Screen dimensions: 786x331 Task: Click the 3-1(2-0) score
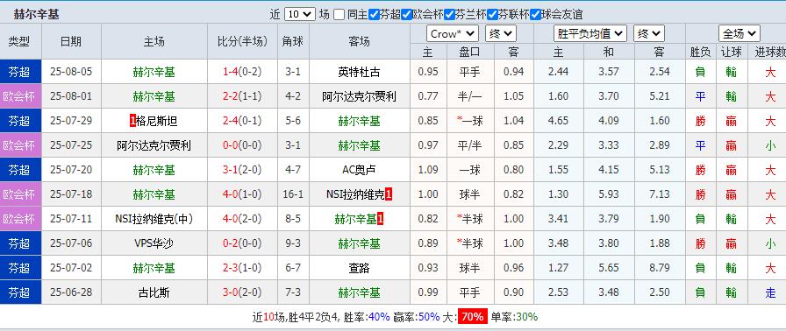[242, 170]
